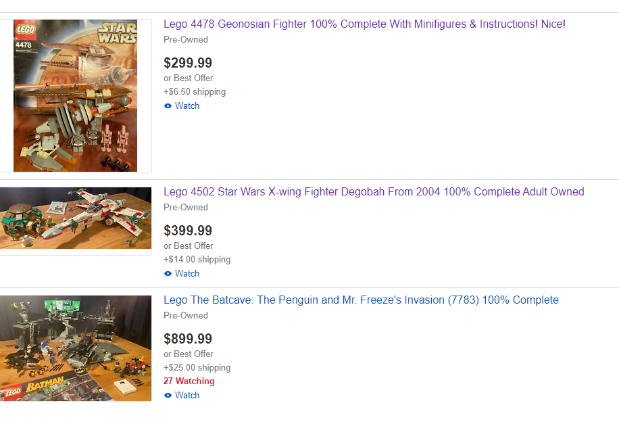Select the $399.99 price
Viewport: 619px width, 422px height.
pos(188,231)
